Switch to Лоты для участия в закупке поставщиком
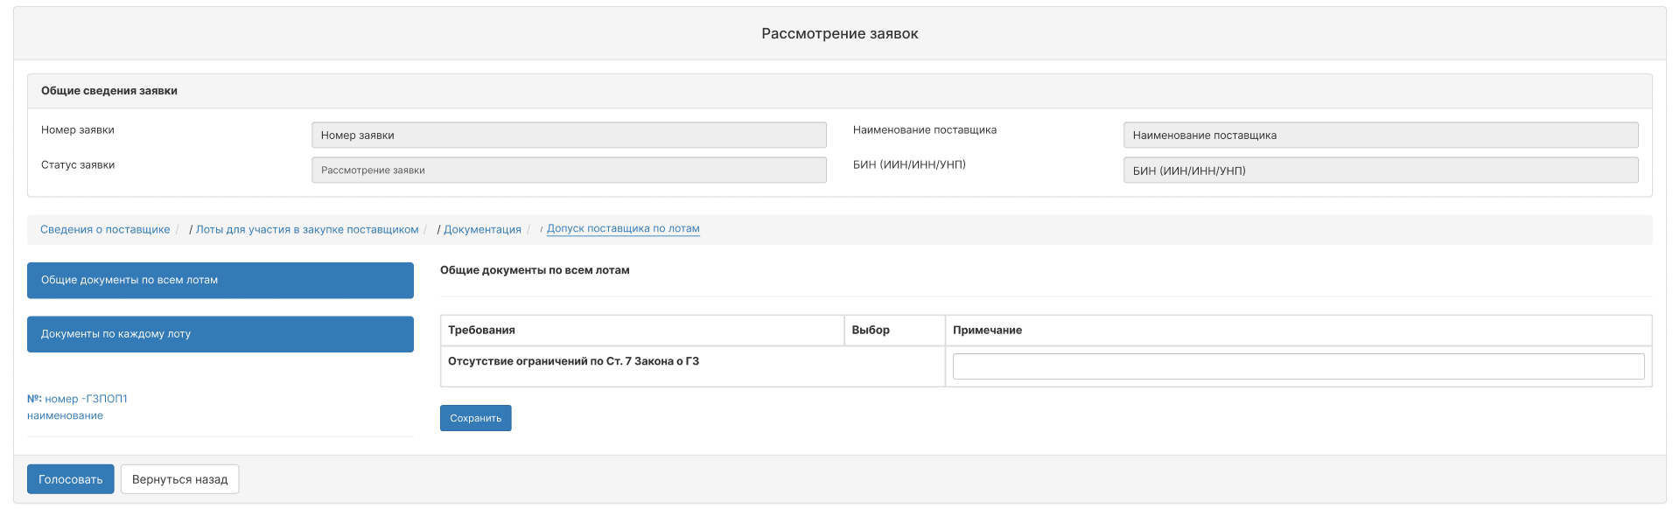Viewport: 1680px width, 509px height. 307,229
